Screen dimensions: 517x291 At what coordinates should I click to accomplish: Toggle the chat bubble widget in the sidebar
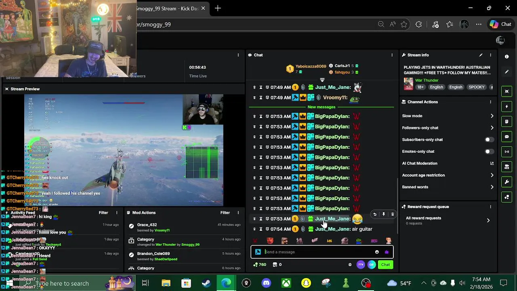pos(507,137)
